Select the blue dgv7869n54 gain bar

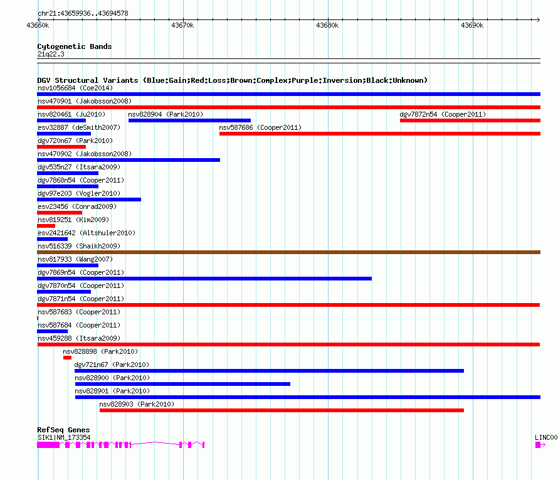point(204,279)
